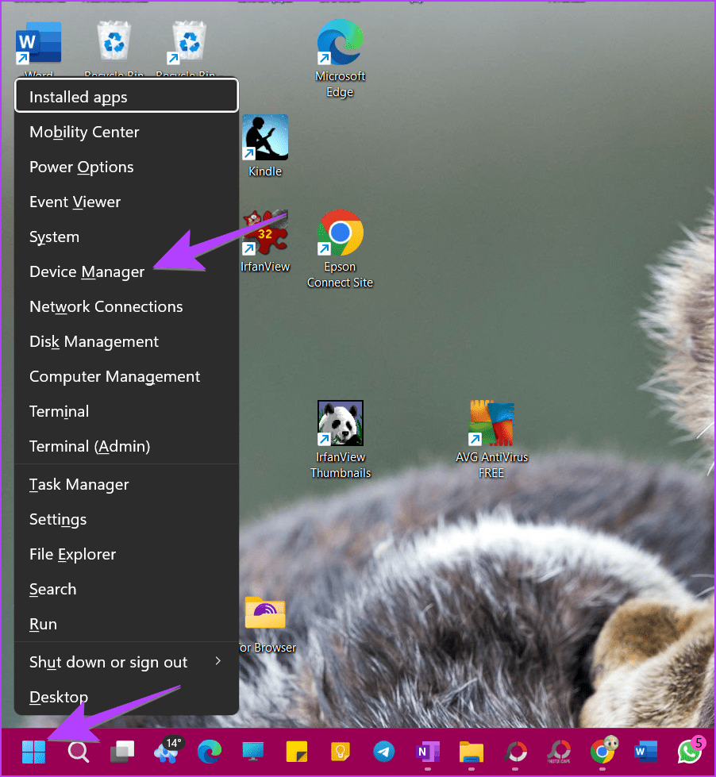Select Terminal (Admin) menu entry
The height and width of the screenshot is (777, 716).
90,446
